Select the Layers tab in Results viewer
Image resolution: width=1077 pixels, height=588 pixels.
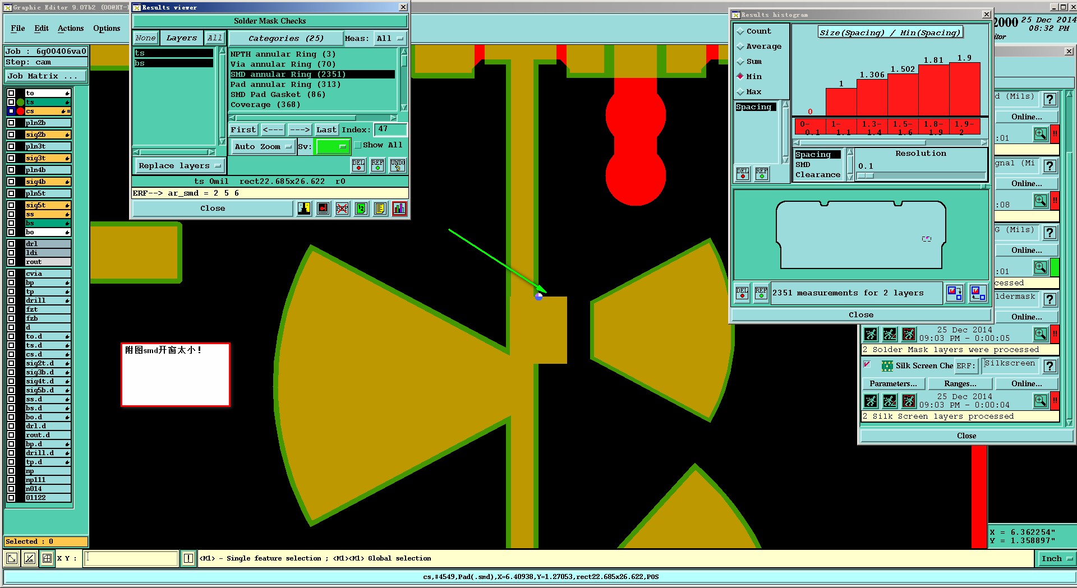[182, 38]
